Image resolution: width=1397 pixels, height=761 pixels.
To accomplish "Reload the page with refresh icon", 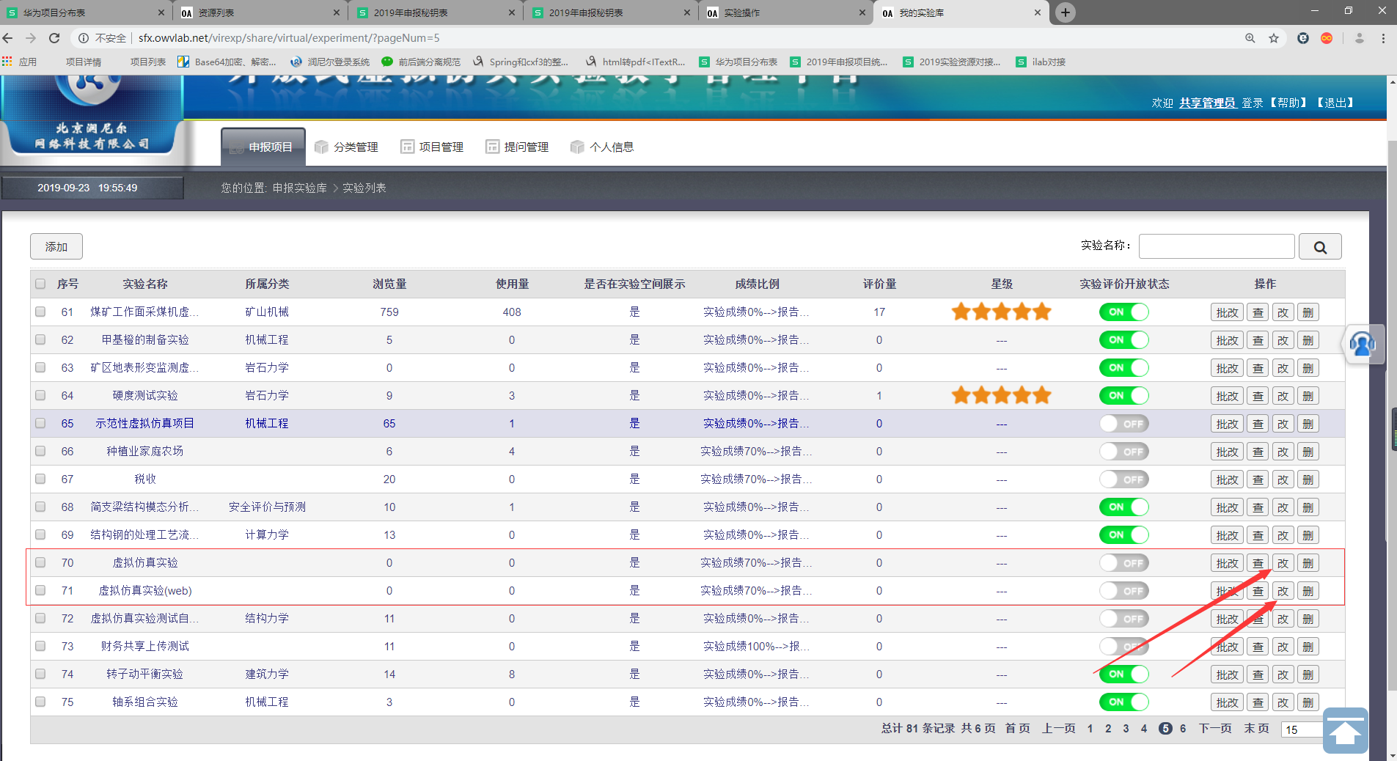I will click(x=54, y=38).
